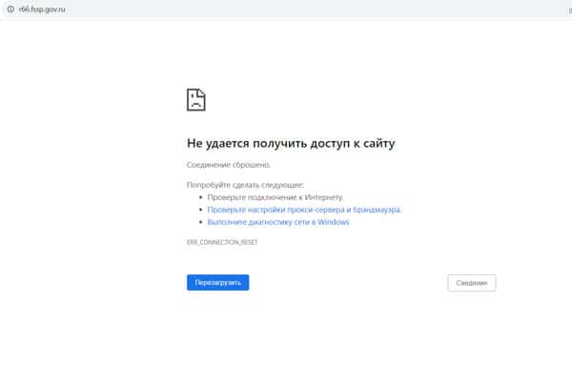572x381 pixels.
Task: Click the Попробуйте сделать следующее text
Action: pos(245,185)
